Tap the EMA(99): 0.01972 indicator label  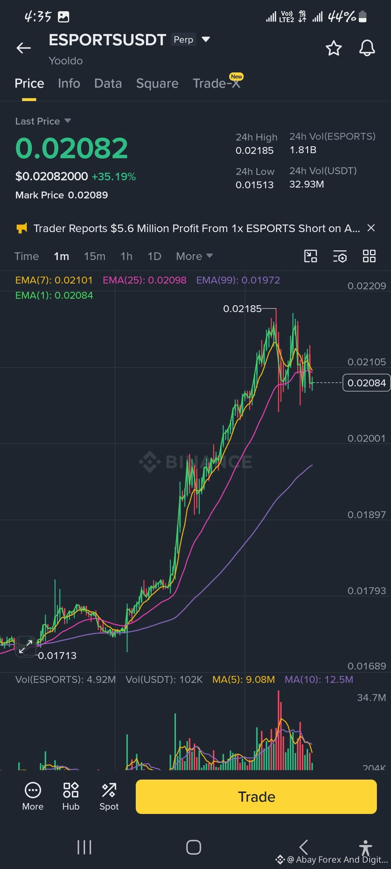tap(238, 280)
